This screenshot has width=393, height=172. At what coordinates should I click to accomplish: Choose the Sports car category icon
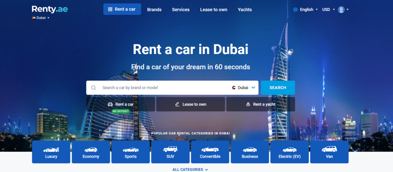130,150
